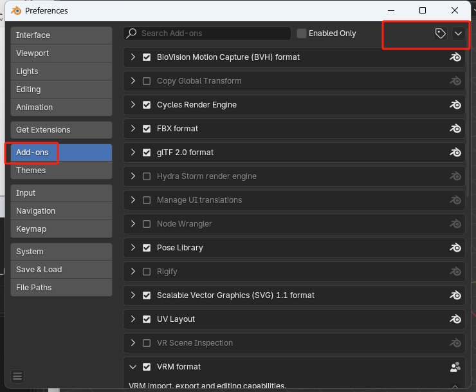Open the hamburger menu at bottom of sidebar
This screenshot has width=476, height=392.
(x=17, y=376)
